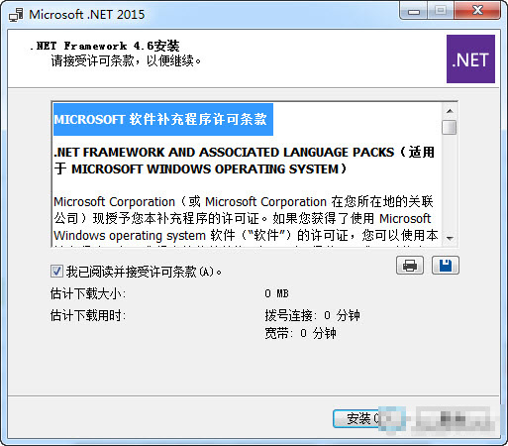The height and width of the screenshot is (446, 508).
Task: Click the license text scroll up arrow
Action: tap(450, 111)
